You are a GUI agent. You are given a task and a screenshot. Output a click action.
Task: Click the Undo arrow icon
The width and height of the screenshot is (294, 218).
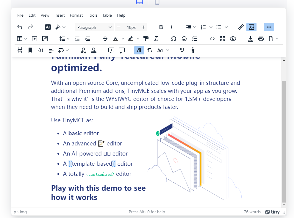click(x=20, y=27)
